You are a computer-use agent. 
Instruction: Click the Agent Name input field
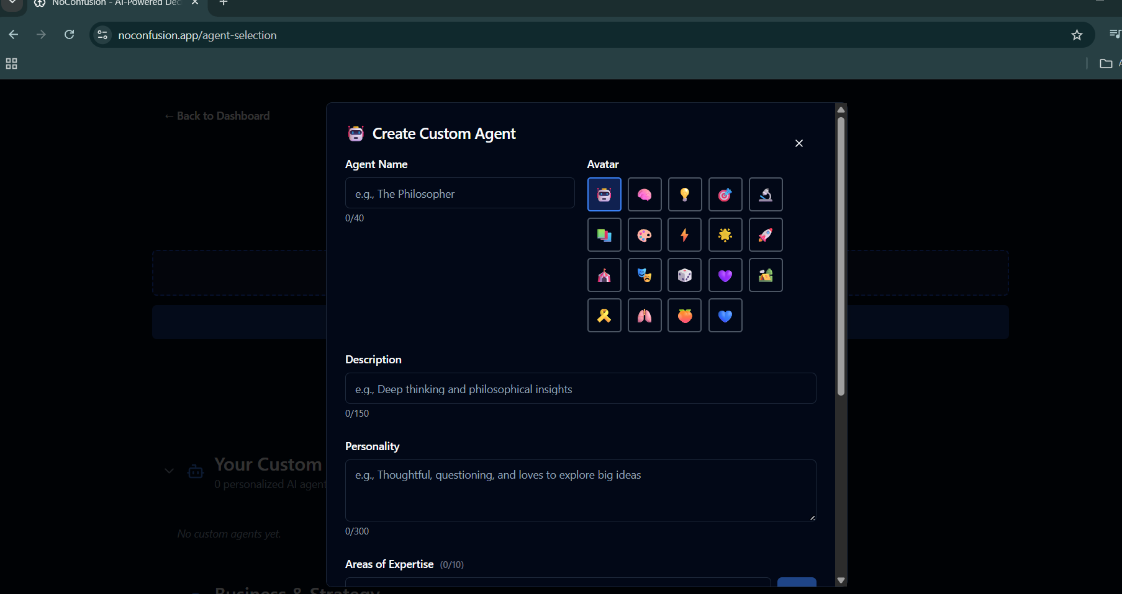tap(460, 193)
